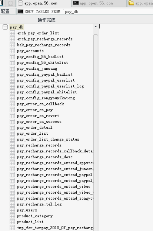Open the 配置 configuration button
Image resolution: width=153 pixels, height=231 pixels.
click(x=8, y=11)
